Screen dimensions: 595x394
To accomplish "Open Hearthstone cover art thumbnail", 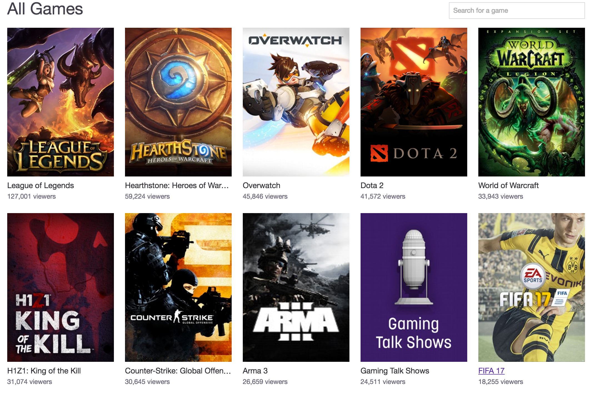I will click(178, 102).
